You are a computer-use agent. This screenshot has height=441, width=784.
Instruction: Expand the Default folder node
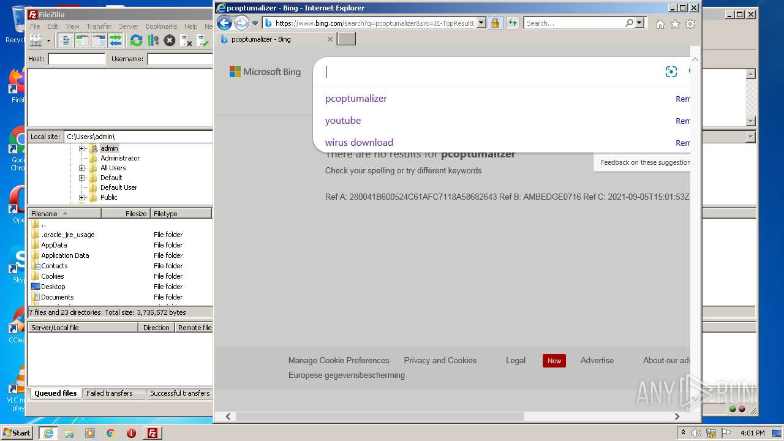coord(82,178)
